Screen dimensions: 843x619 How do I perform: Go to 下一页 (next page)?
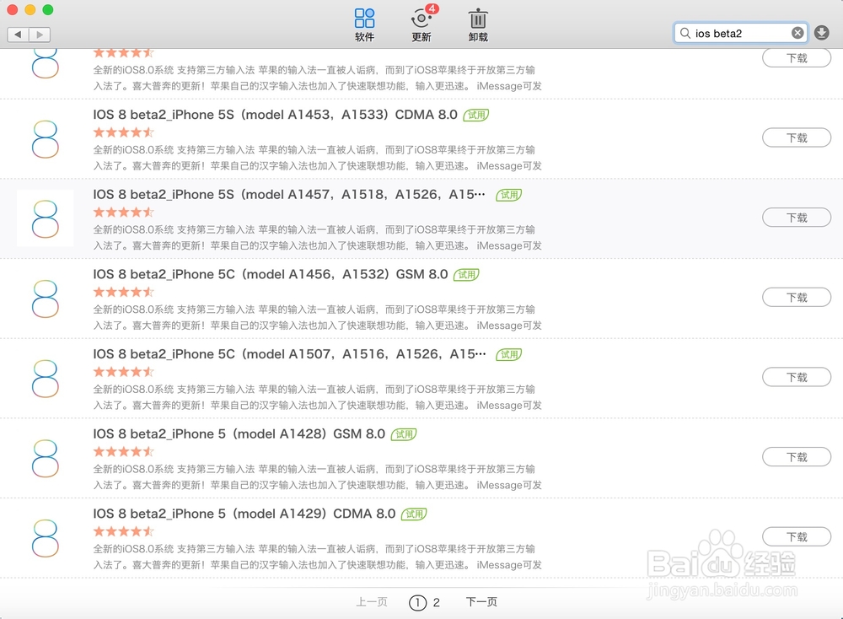(481, 602)
